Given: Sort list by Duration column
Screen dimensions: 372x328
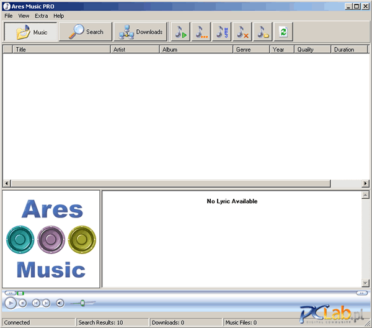Looking at the screenshot, I should (349, 50).
